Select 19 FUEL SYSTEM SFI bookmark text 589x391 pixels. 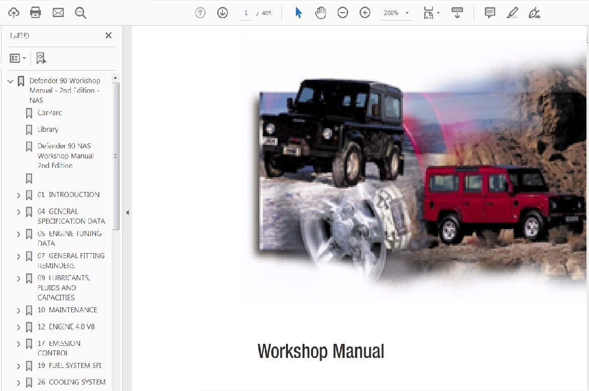pyautogui.click(x=70, y=365)
